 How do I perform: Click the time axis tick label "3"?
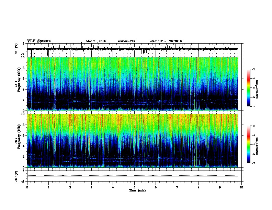click(x=91, y=187)
